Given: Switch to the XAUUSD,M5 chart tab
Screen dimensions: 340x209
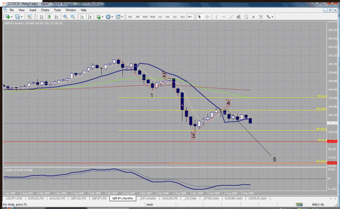Looking at the screenshot, I should coord(170,198).
